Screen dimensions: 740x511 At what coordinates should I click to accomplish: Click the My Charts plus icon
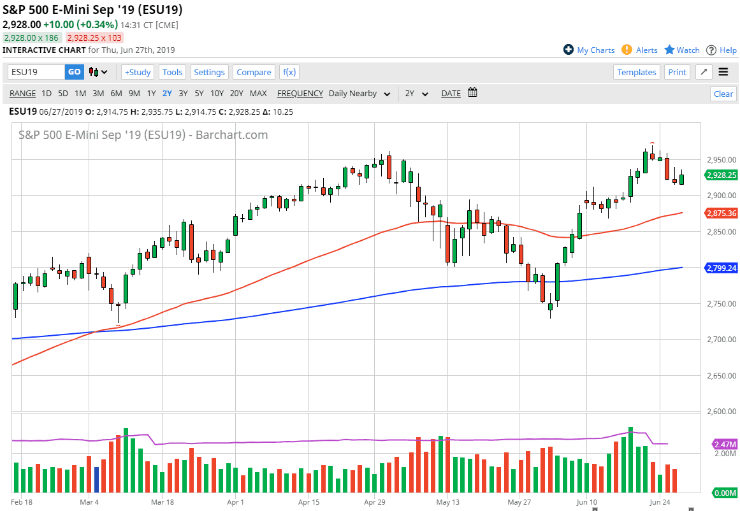click(569, 50)
